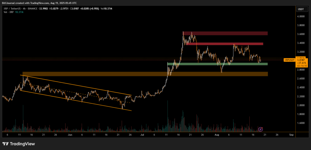Viewport: 311px width, 150px height.
Task: Select the lower red resistance rectangle
Action: coord(225,44)
